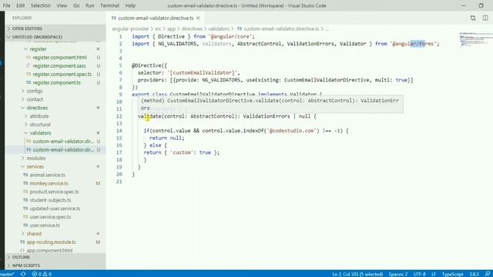Click the validators breadcrumb in the path
Viewport: 493px width, 277px height.
(219, 29)
